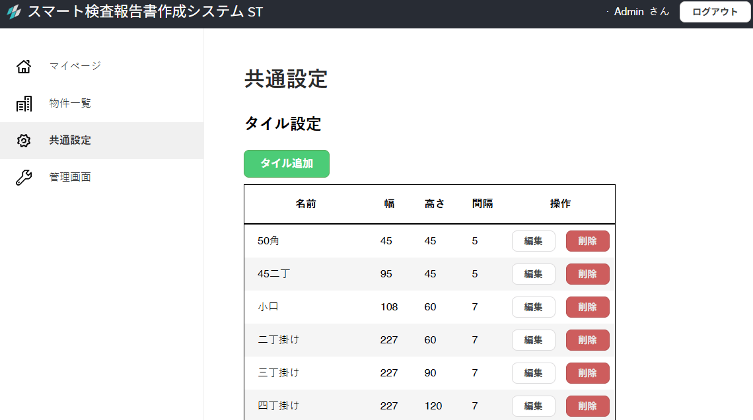Image resolution: width=753 pixels, height=420 pixels.
Task: Remove the 三丁掛け tile
Action: coord(587,373)
